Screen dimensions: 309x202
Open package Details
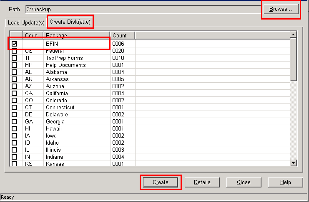202,182
